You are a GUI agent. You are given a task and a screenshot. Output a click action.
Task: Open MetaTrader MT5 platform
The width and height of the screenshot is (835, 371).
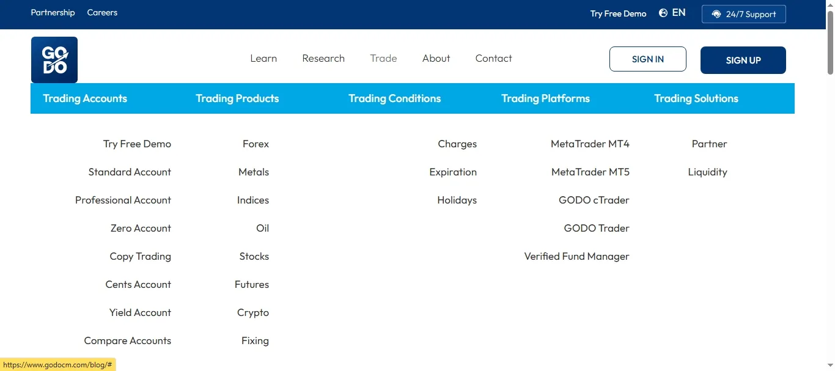point(590,172)
